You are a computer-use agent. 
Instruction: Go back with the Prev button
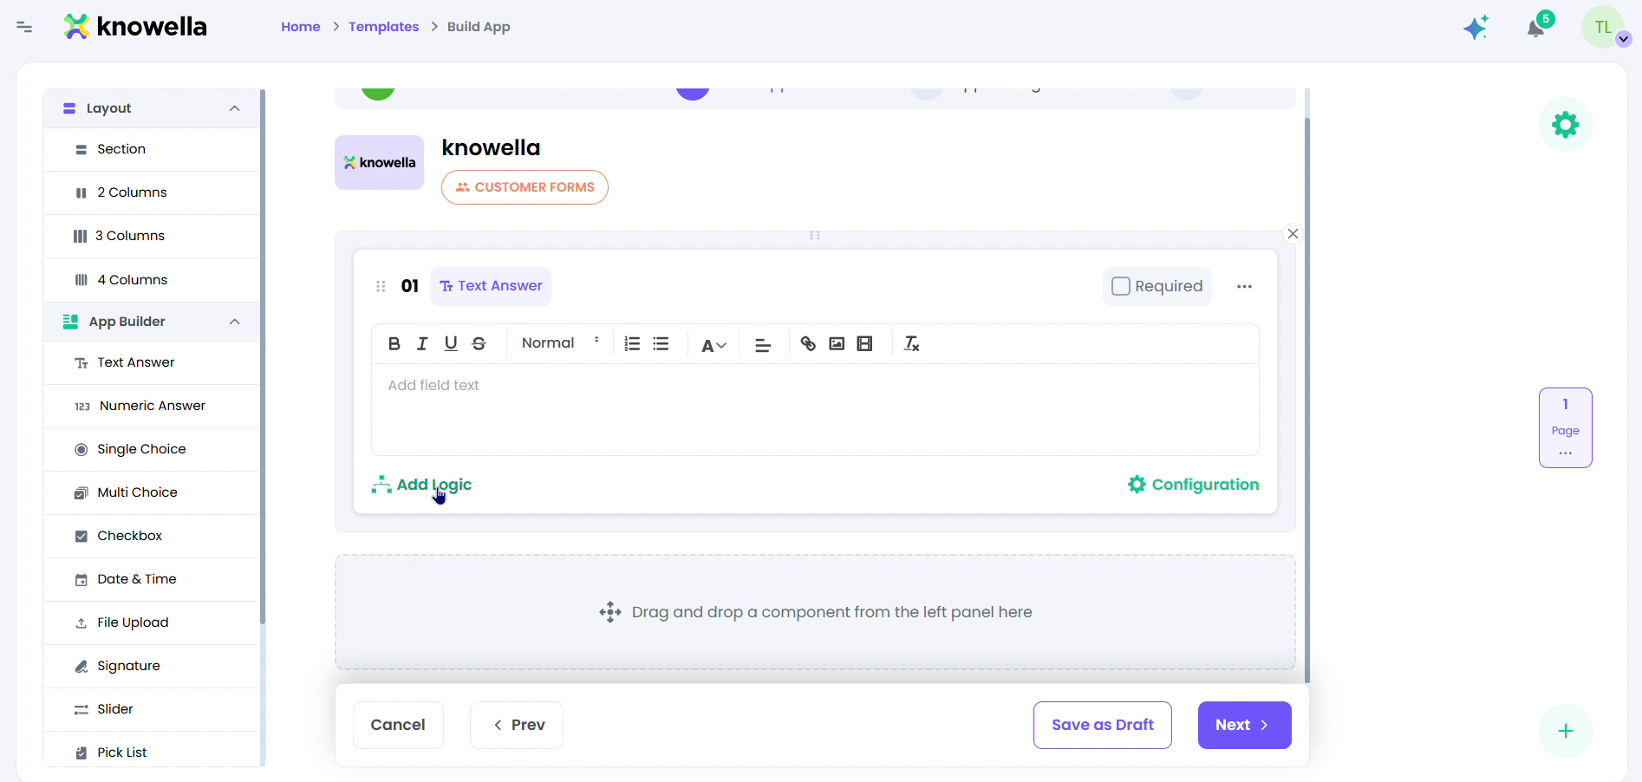pos(517,725)
